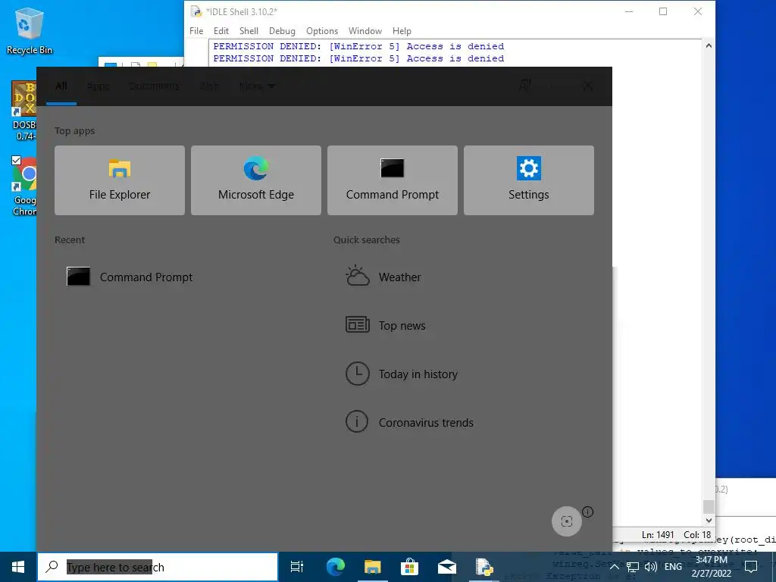Open Mail from the taskbar
Screen dimensions: 776x582
coord(447,567)
